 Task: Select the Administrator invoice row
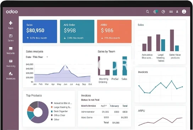click(105, 112)
